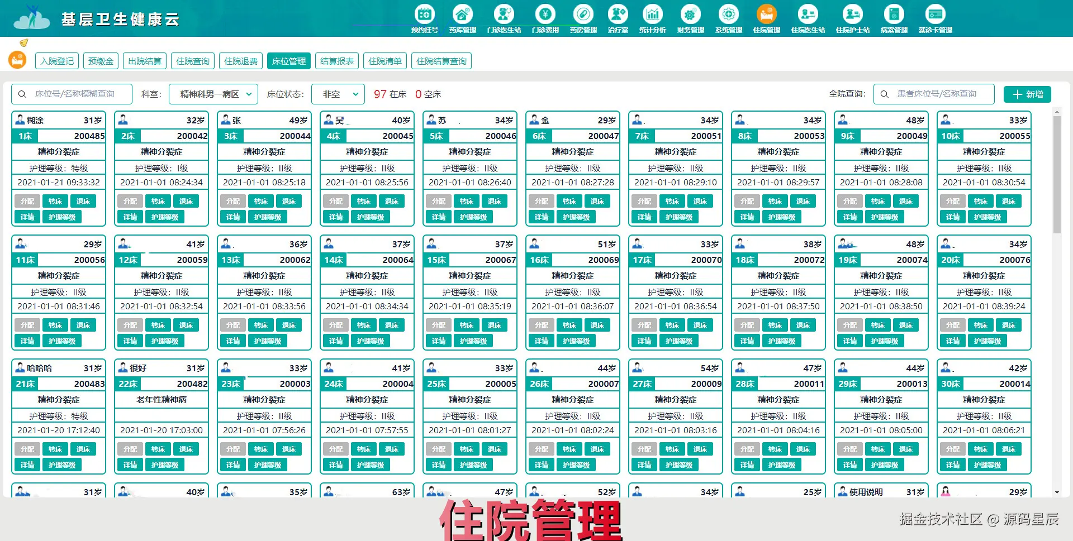
Task: Focus the 床位号/名称模糊查询 search field
Action: pyautogui.click(x=72, y=94)
